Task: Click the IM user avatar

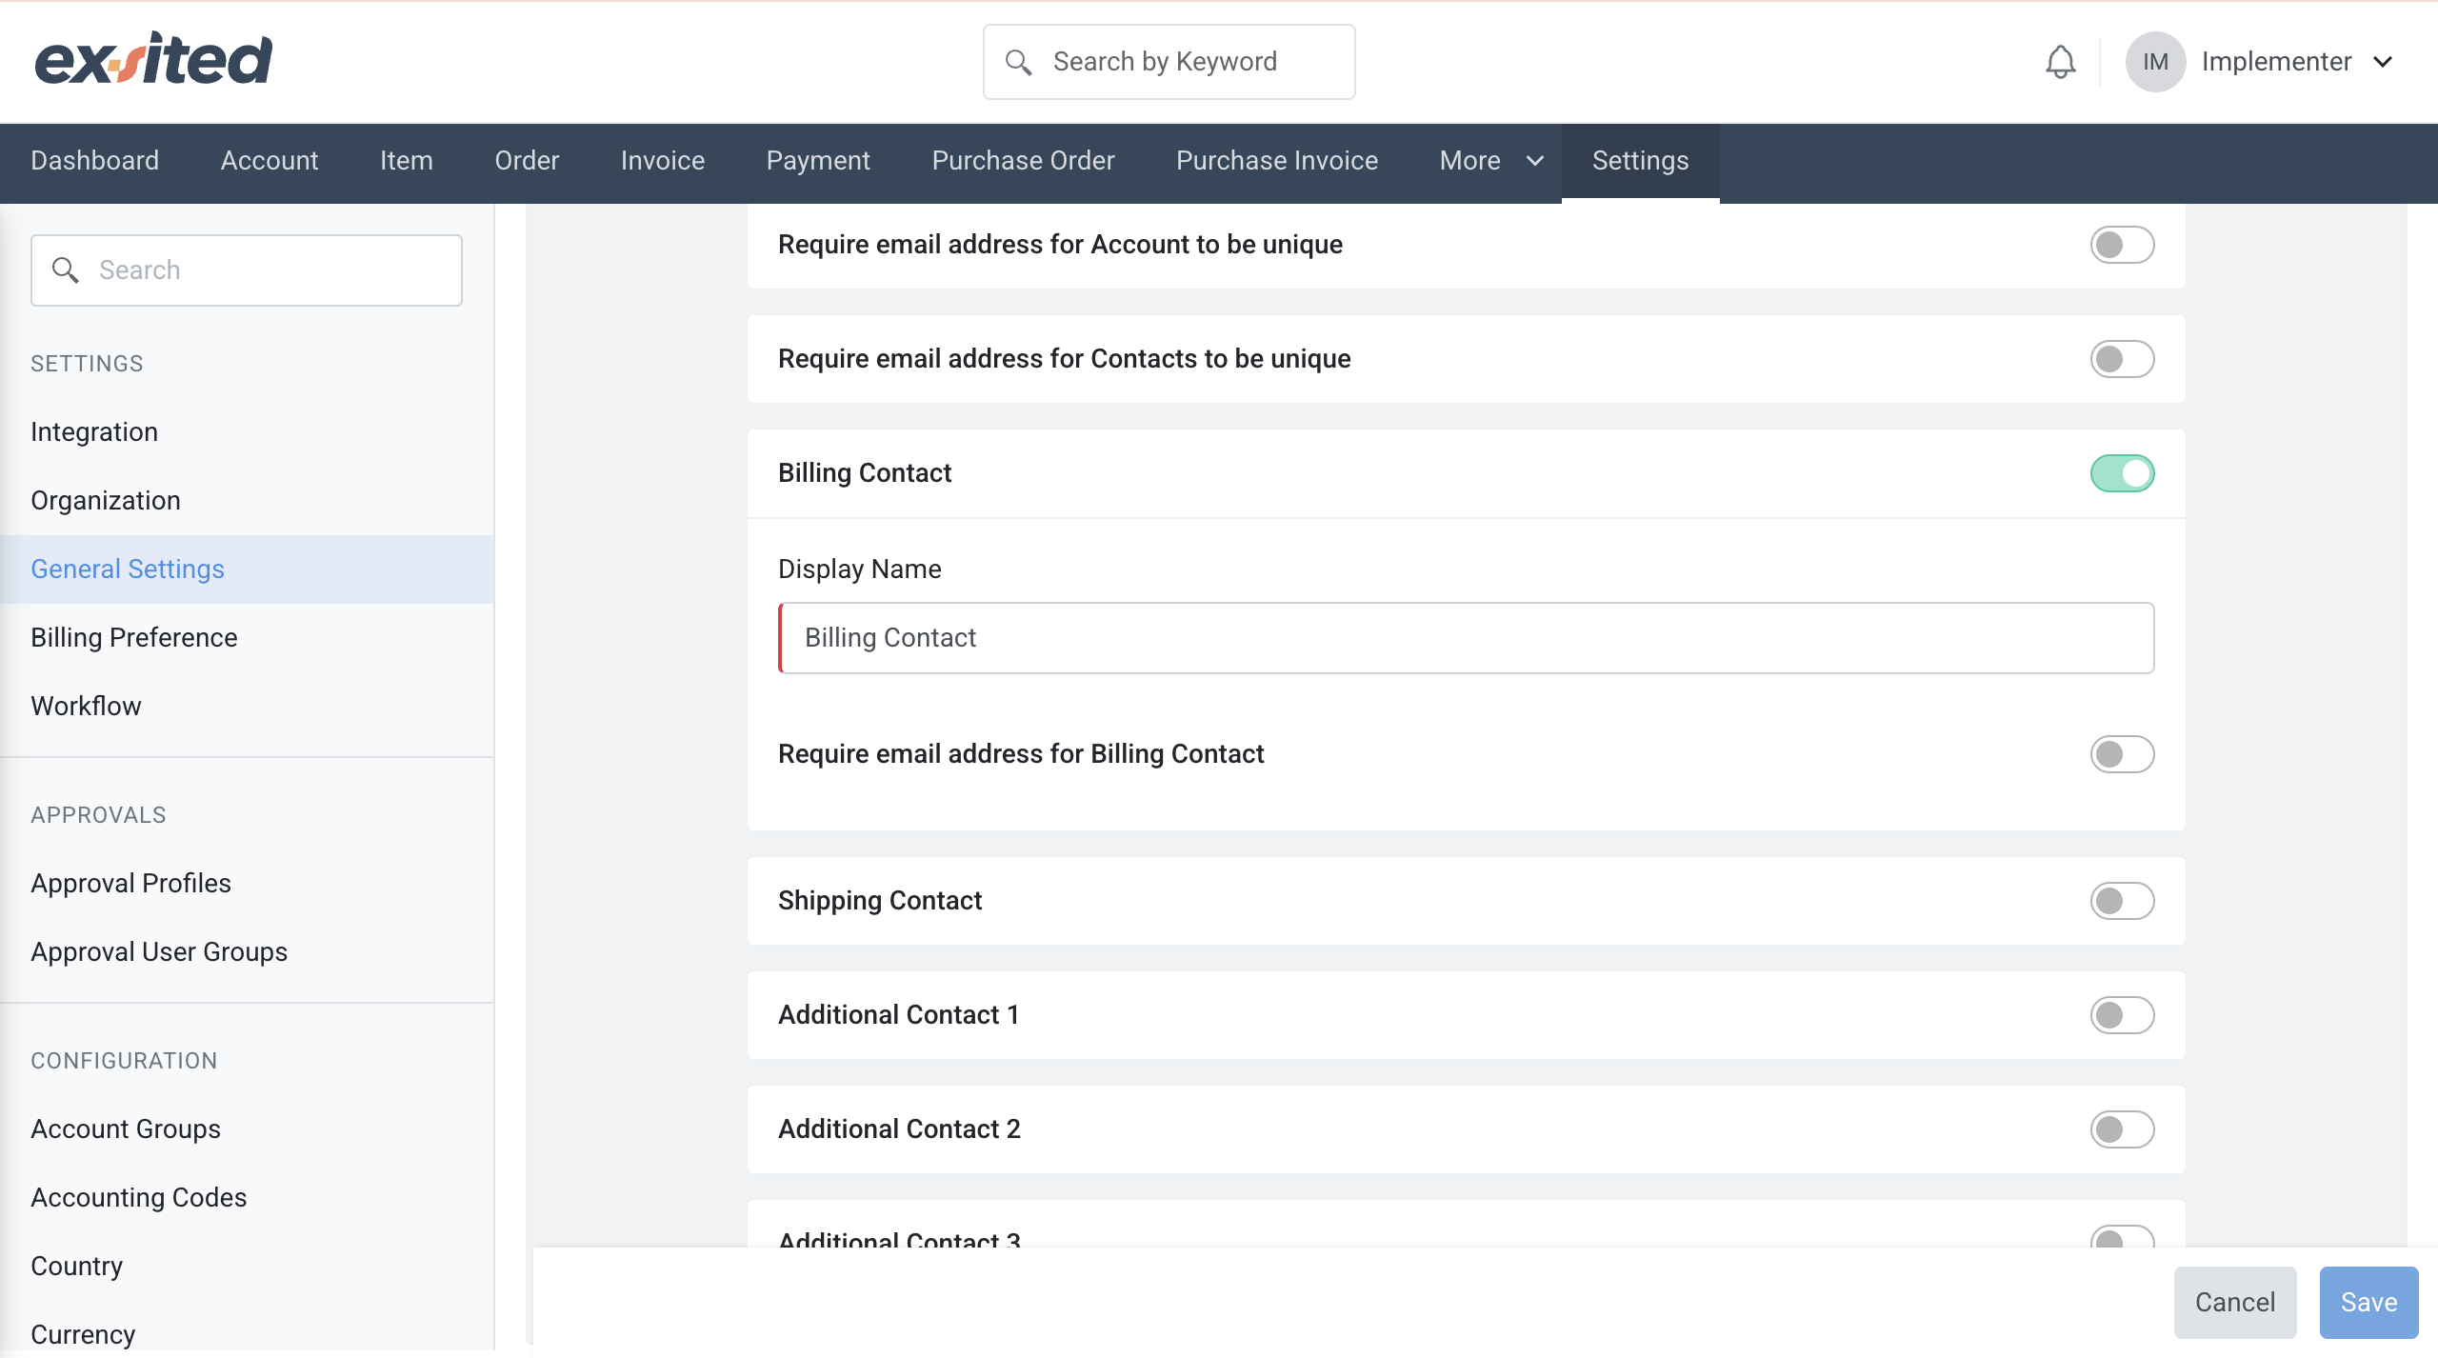Action: point(2155,62)
